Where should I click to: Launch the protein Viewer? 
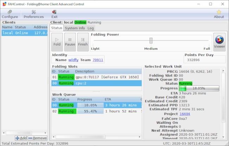[220, 42]
